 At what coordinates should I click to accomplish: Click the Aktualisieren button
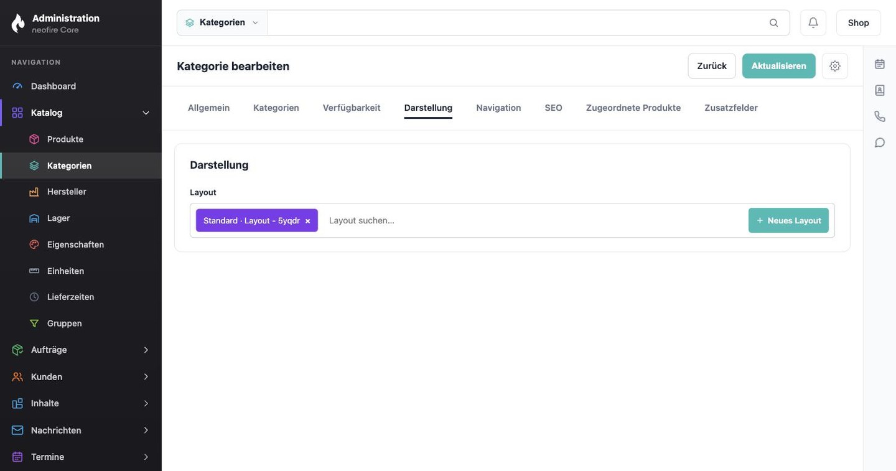(779, 66)
